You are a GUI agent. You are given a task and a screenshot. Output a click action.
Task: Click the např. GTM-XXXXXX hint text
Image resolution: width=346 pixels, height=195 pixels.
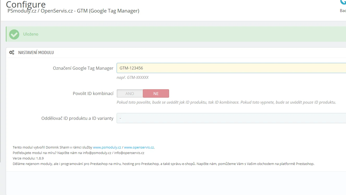pos(133,78)
